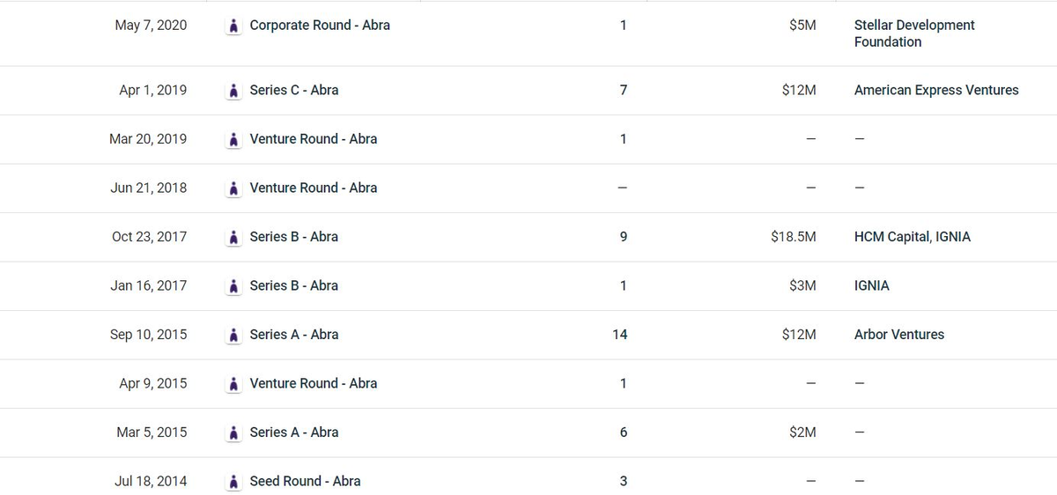Open the Mar 5, 2015 Series A link
1057x495 pixels.
294,432
